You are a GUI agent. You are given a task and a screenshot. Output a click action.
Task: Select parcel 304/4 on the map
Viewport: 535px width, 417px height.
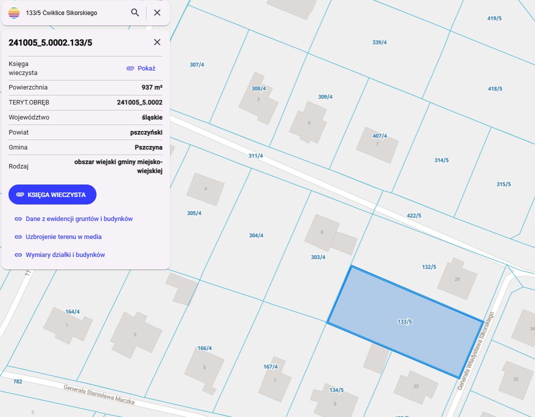256,235
